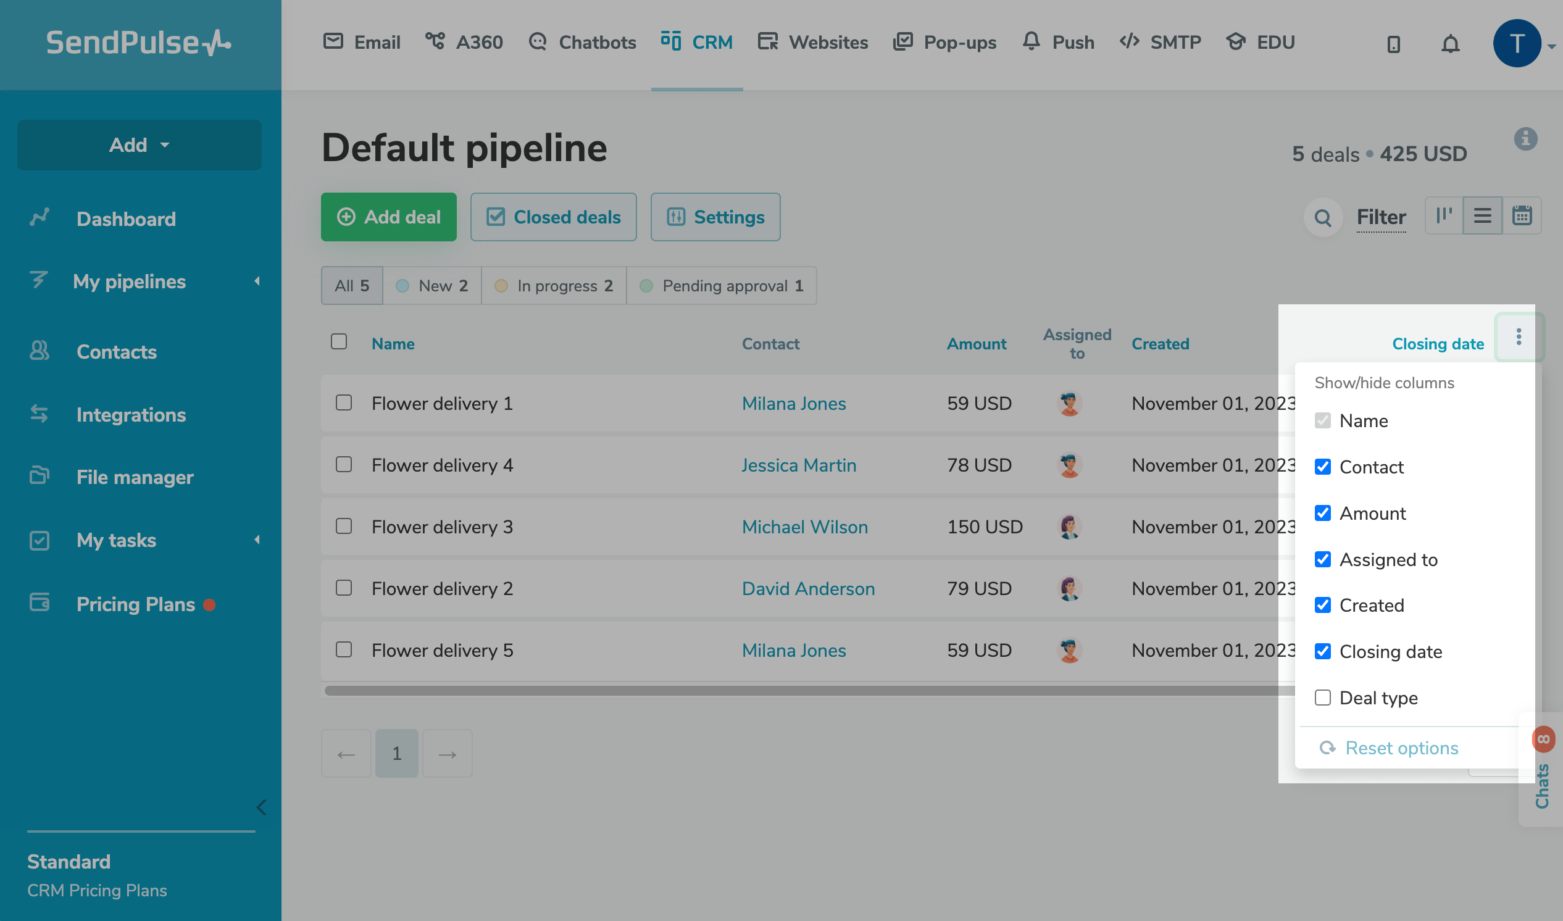Switch to calendar view icon

1522,215
